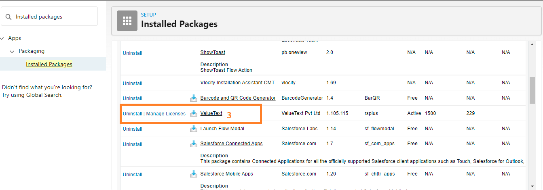Open the ShowToast package link
543x190 pixels.
[x=213, y=52]
